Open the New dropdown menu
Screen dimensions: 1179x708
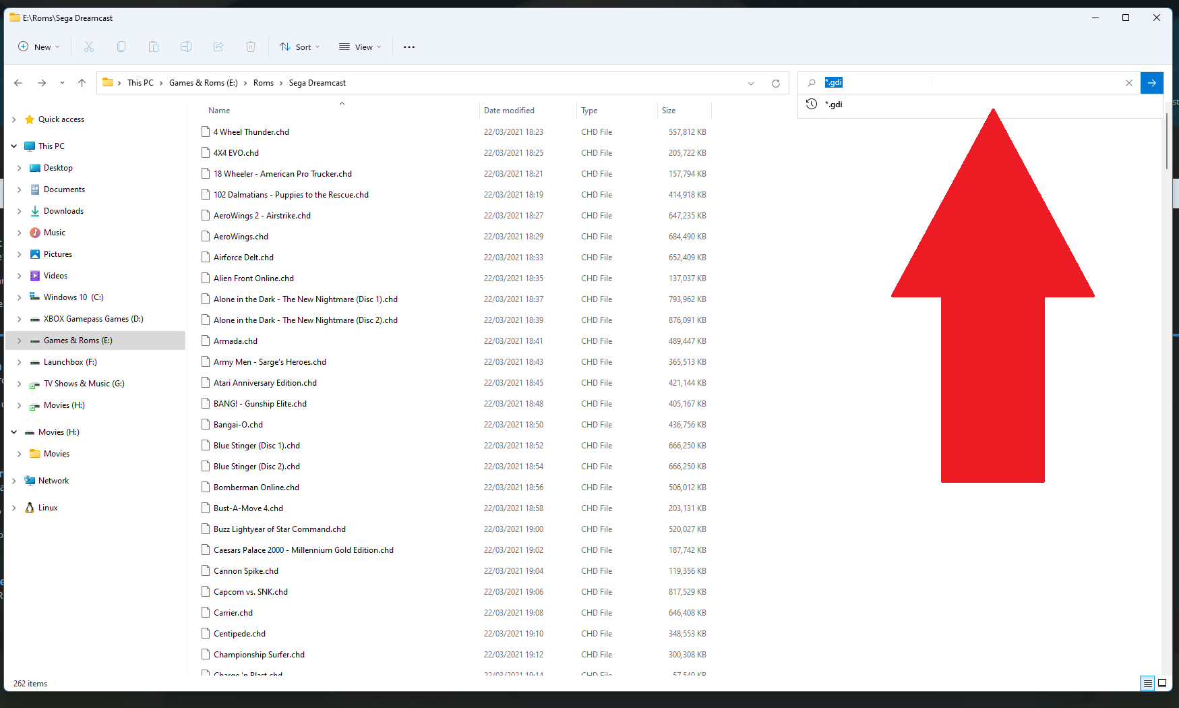(39, 47)
